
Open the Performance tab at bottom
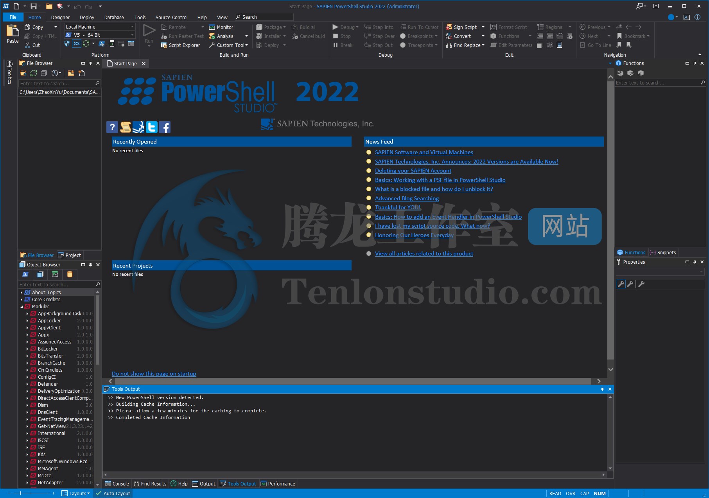[278, 484]
